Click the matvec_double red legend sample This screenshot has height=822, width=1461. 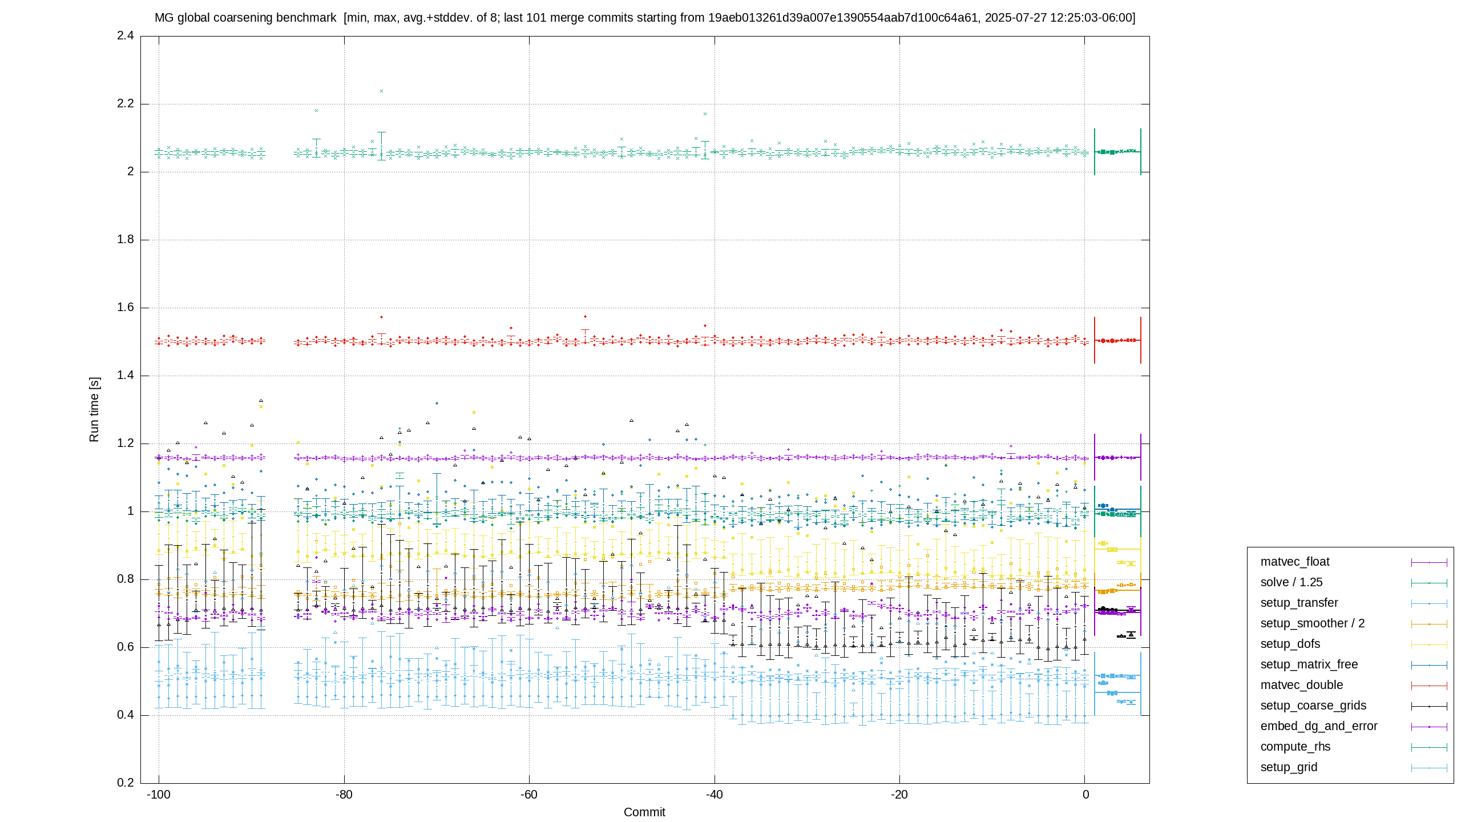click(x=1429, y=686)
